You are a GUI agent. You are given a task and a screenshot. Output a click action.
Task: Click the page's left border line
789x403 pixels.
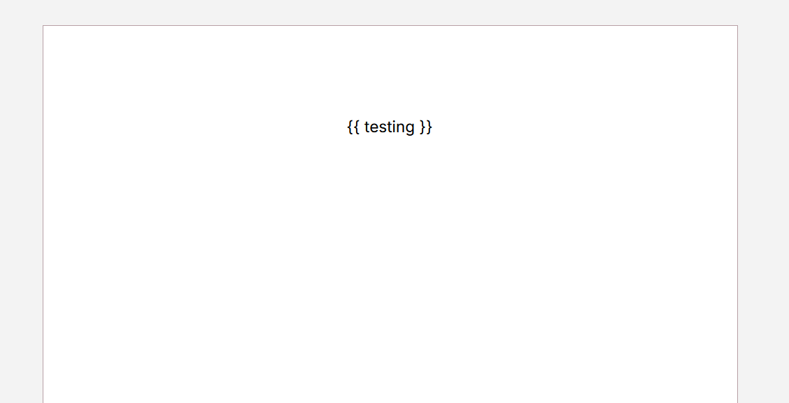coord(43,214)
